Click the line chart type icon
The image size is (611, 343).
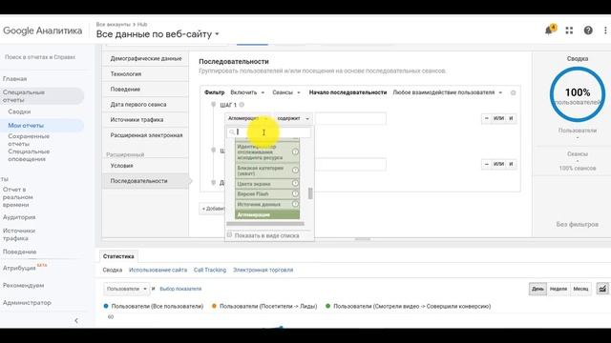coord(602,289)
